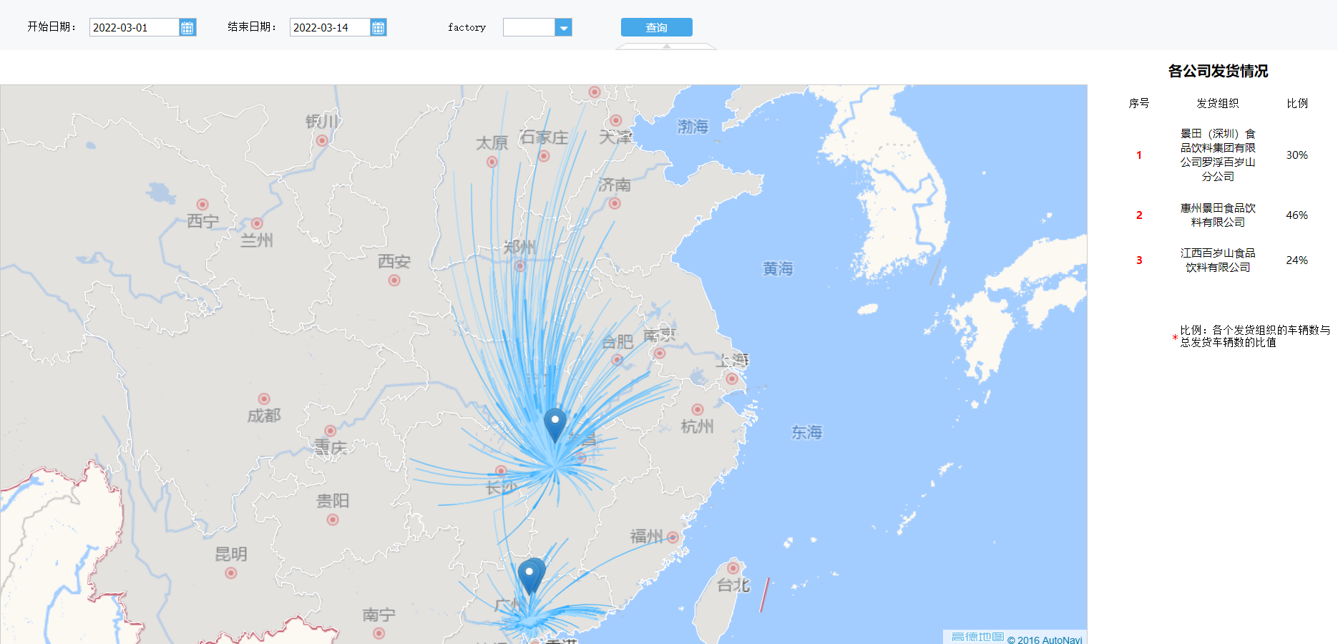Viewport: 1338px width, 644px height.
Task: Click the 银川 city marker
Action: (x=322, y=140)
